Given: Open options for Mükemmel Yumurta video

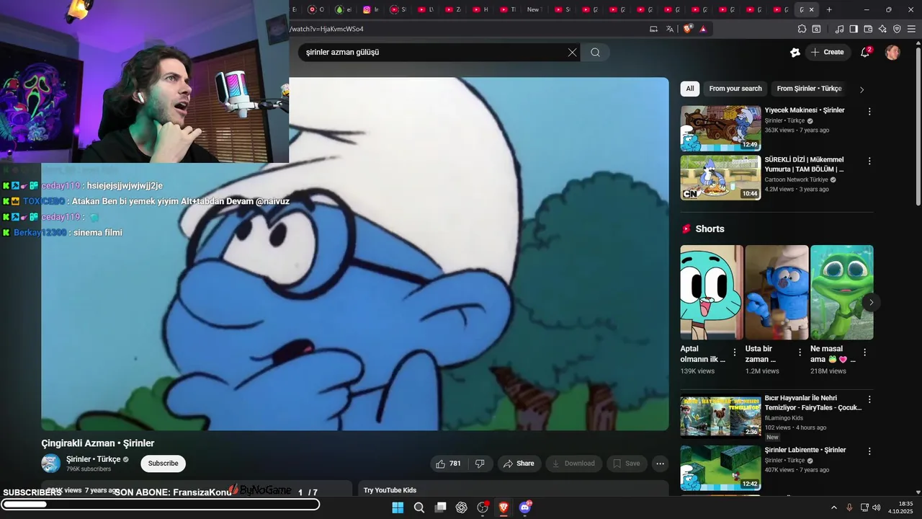Looking at the screenshot, I should point(869,161).
